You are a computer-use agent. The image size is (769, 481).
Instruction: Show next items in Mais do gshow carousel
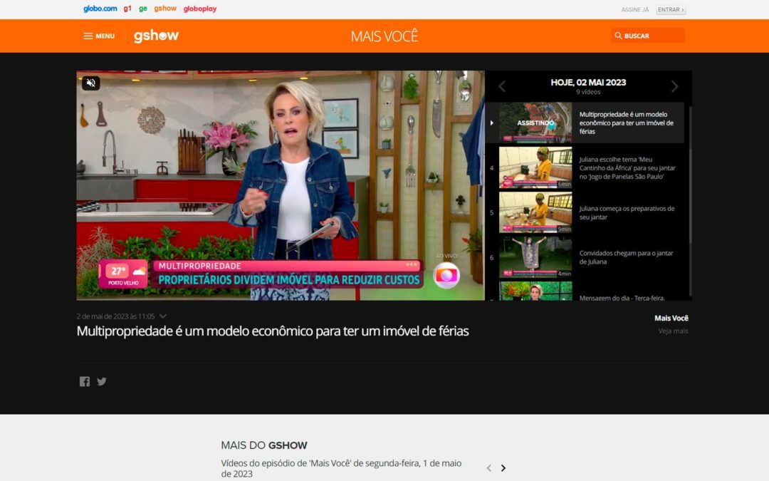503,468
